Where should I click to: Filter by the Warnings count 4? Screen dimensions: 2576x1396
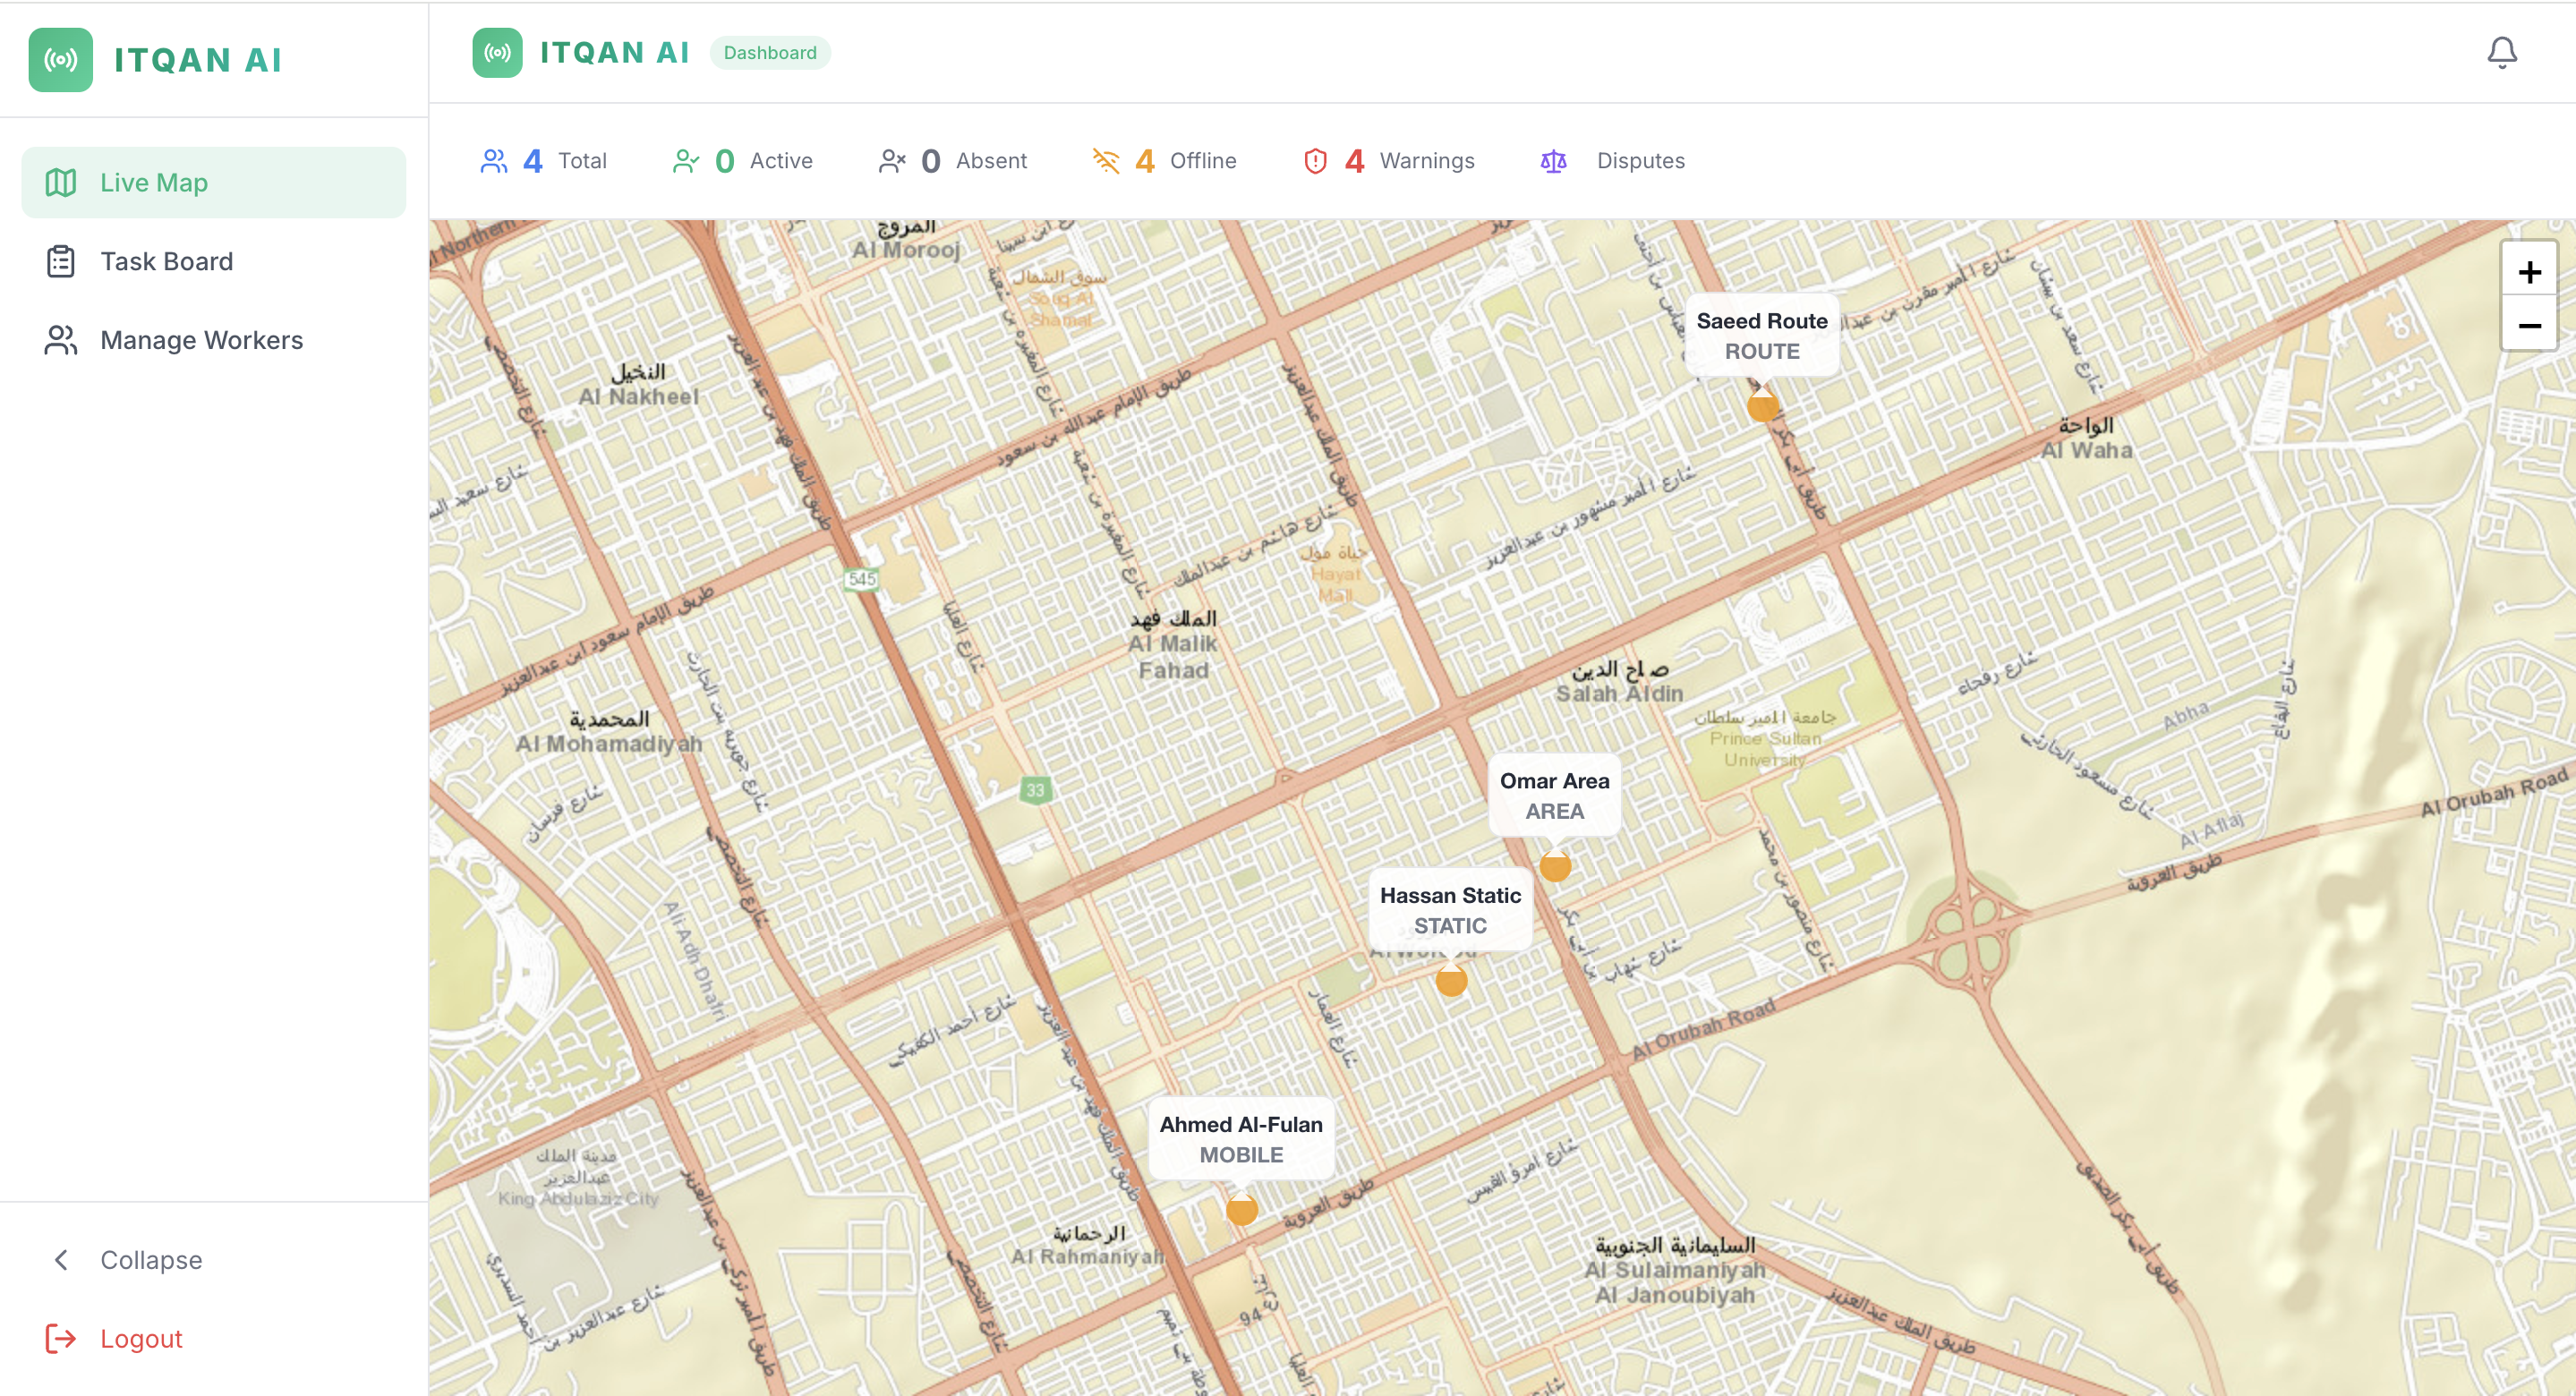tap(1355, 161)
